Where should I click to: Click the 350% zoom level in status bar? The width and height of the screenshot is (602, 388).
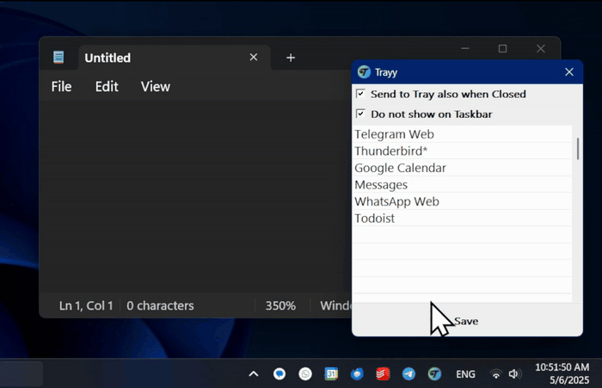click(280, 305)
